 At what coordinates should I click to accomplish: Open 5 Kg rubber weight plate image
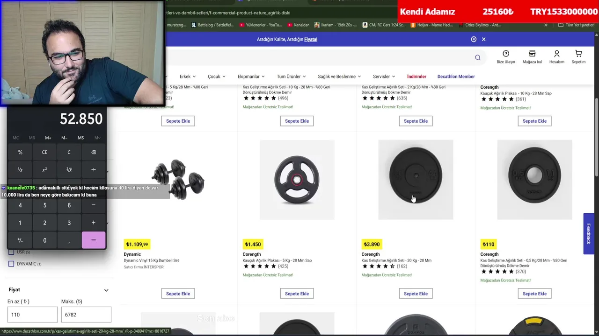297,180
